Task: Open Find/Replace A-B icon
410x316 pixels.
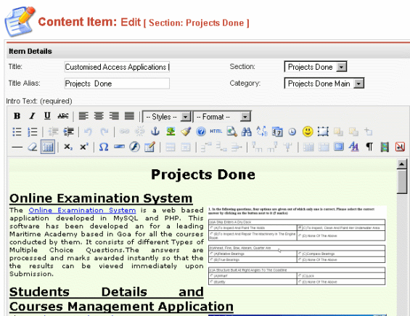Action: 262,131
